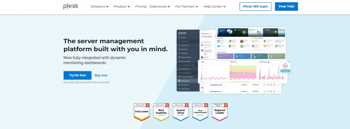The width and height of the screenshot is (350, 129).
Task: Expand the Solutions menu
Action: 99,6
